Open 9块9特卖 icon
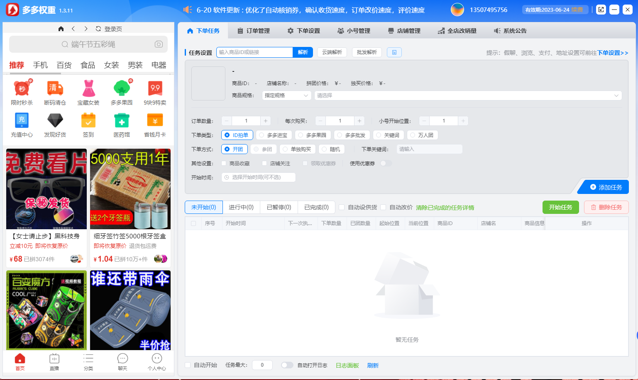 point(155,88)
